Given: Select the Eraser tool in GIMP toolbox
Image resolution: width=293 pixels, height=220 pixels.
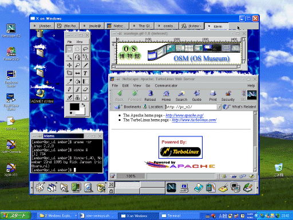Looking at the screenshot, I should pos(85,89).
